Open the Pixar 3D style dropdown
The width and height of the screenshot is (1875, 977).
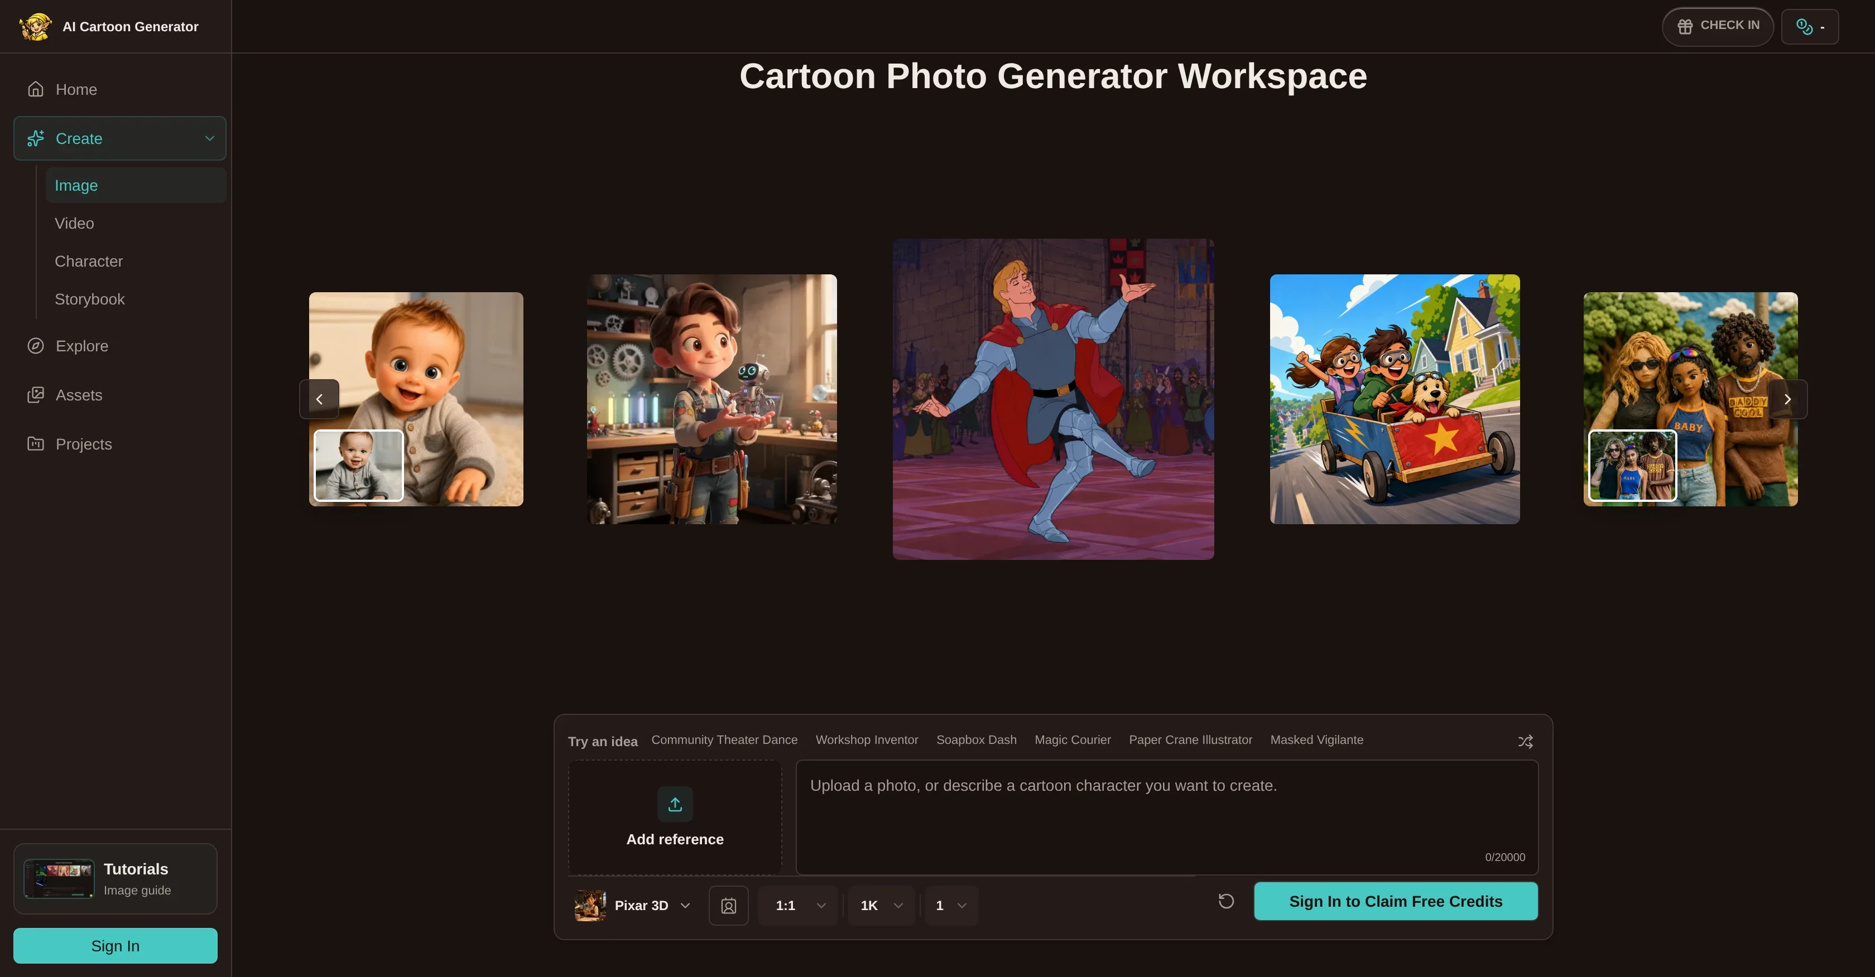(632, 906)
